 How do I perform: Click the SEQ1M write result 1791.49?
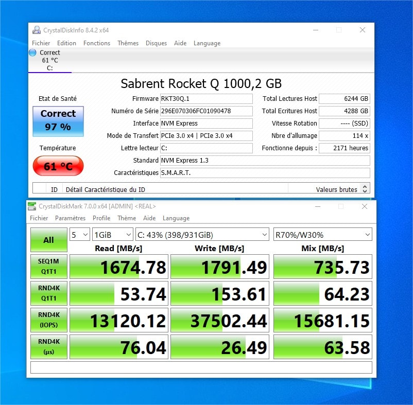click(x=220, y=267)
